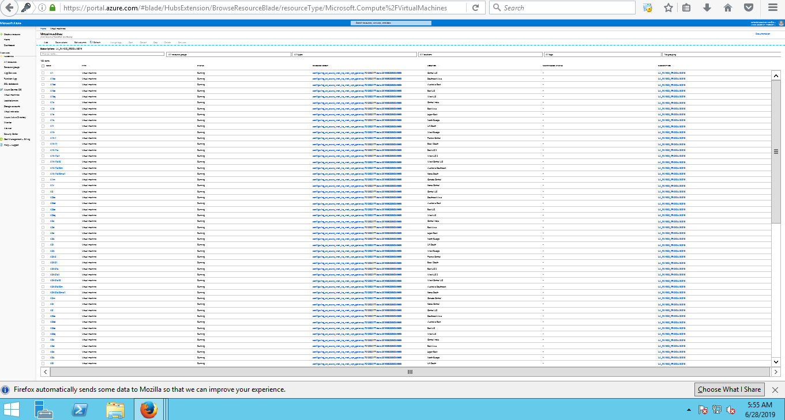
Task: Open File Explorer from the taskbar
Action: [115, 410]
